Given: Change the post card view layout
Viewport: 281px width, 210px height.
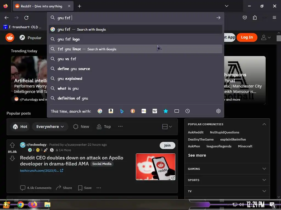Looking at the screenshot, I should 167,127.
